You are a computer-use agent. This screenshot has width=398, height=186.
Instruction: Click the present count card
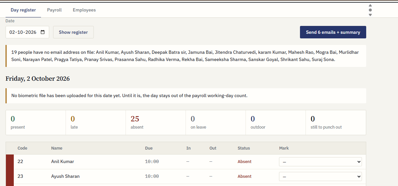point(36,122)
